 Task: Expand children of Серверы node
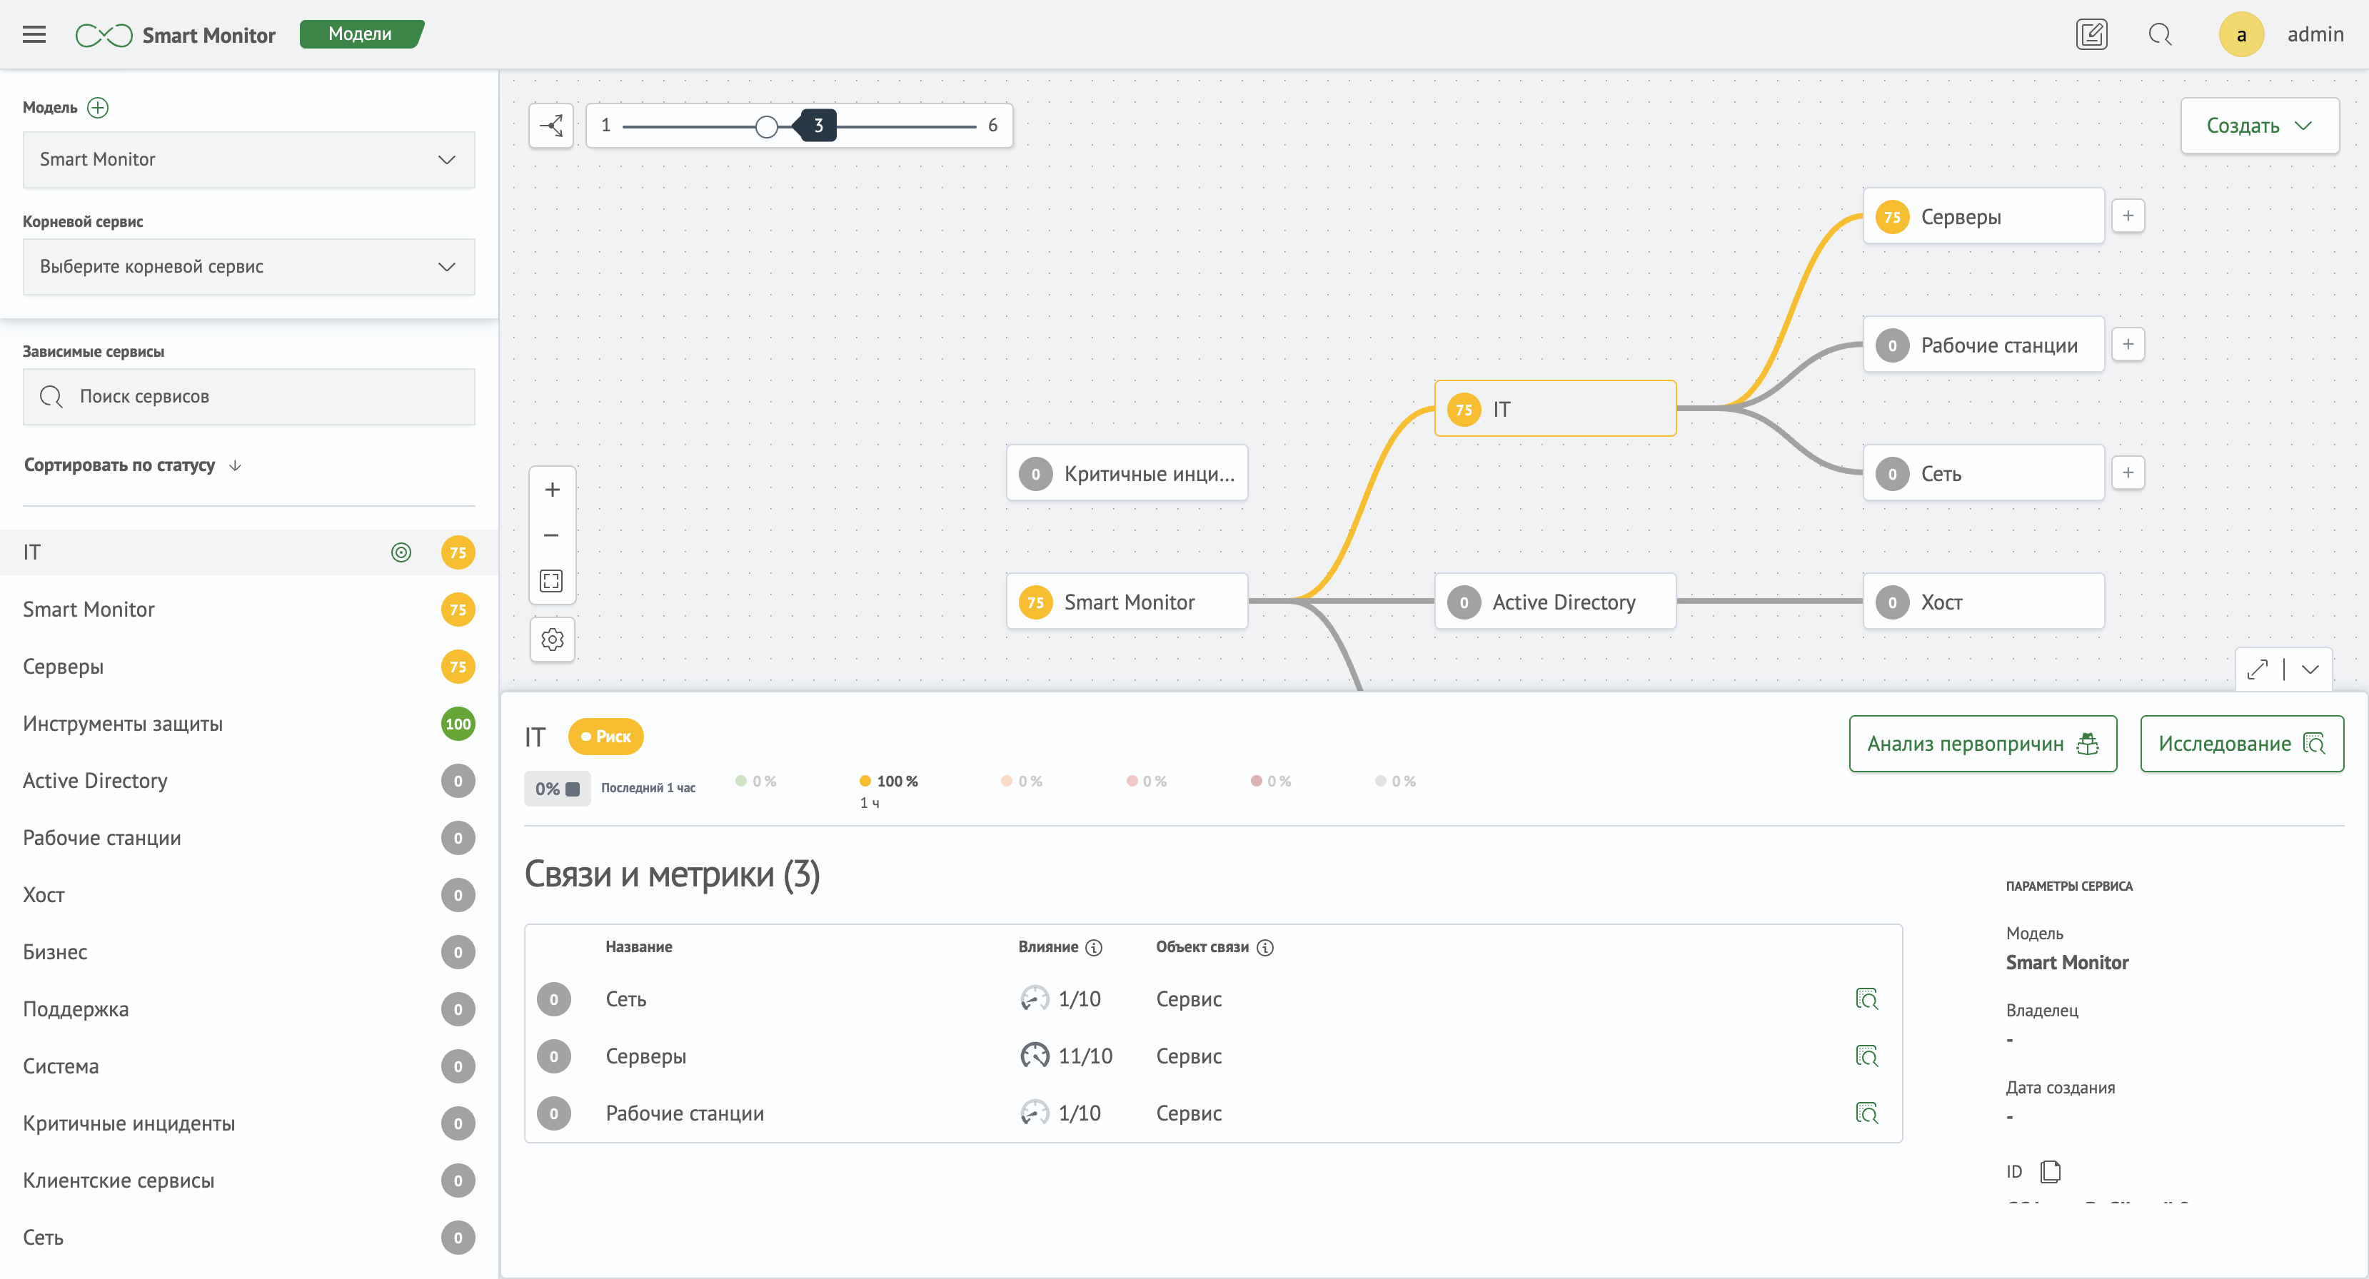[2128, 216]
